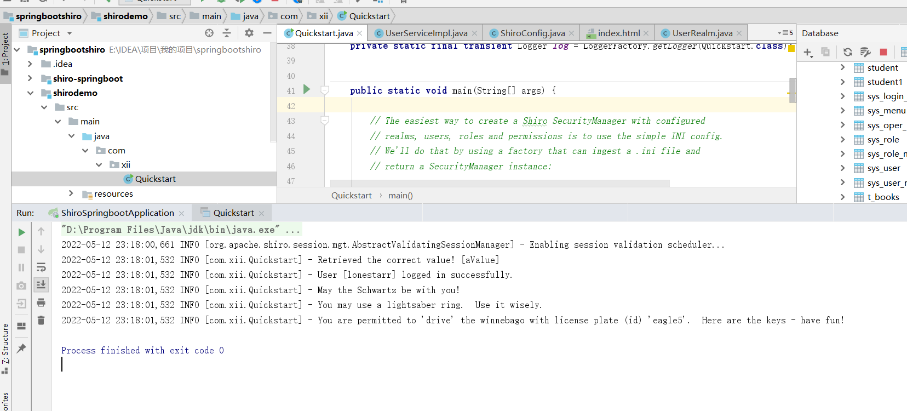Click editor horizontal scrollbar
The height and width of the screenshot is (411, 907).
500,183
